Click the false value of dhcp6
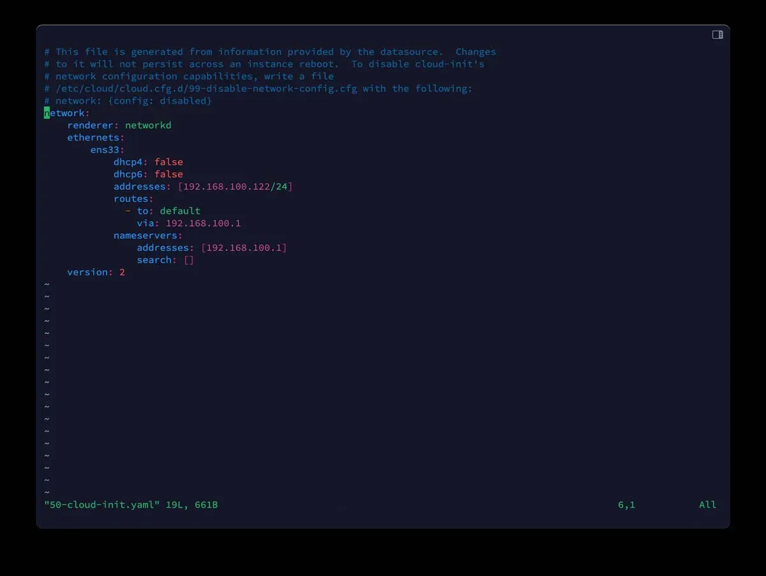Screen dimensions: 766x576 [169, 174]
